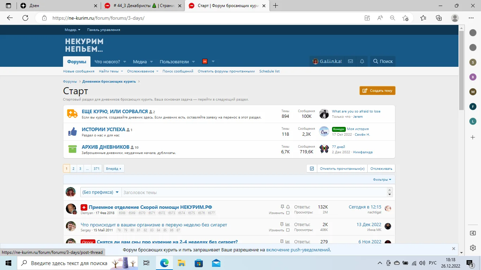
Task: Expand the Отслеживаемое dropdown arrow
Action: tap(157, 71)
